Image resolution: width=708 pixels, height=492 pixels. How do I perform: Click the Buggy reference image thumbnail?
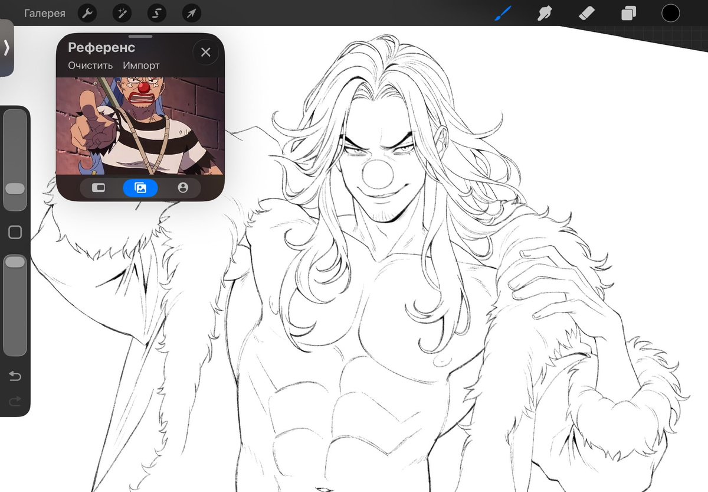pyautogui.click(x=140, y=126)
